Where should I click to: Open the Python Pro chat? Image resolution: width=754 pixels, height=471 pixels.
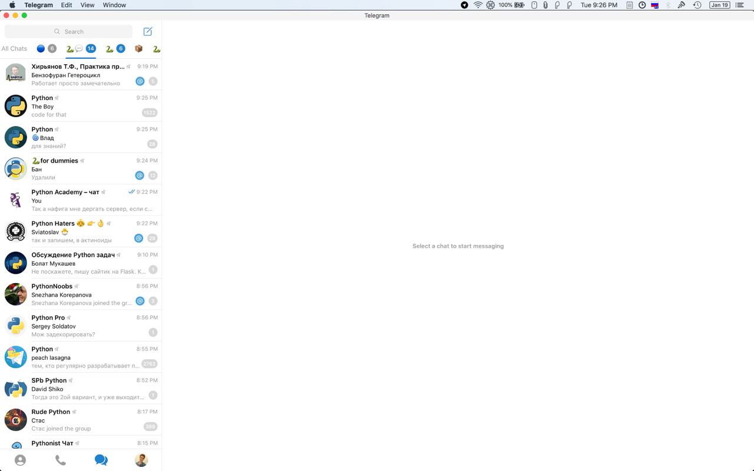(x=81, y=326)
